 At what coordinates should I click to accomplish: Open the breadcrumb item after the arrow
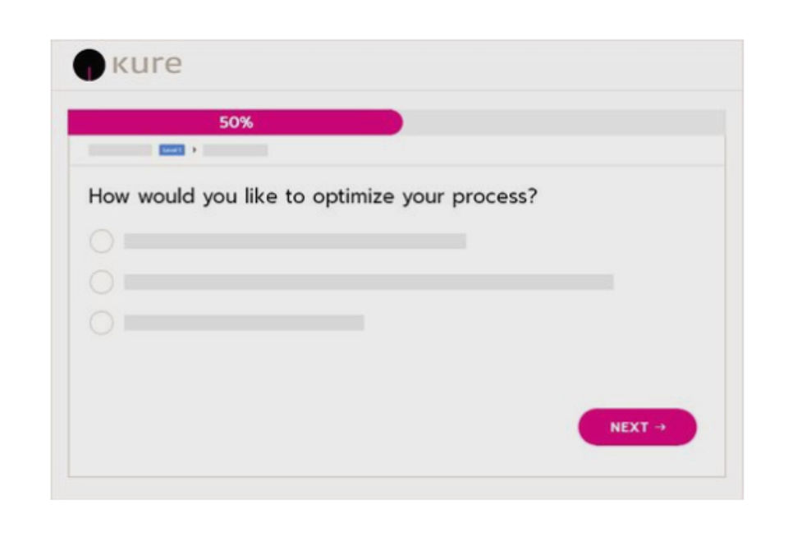pos(236,150)
